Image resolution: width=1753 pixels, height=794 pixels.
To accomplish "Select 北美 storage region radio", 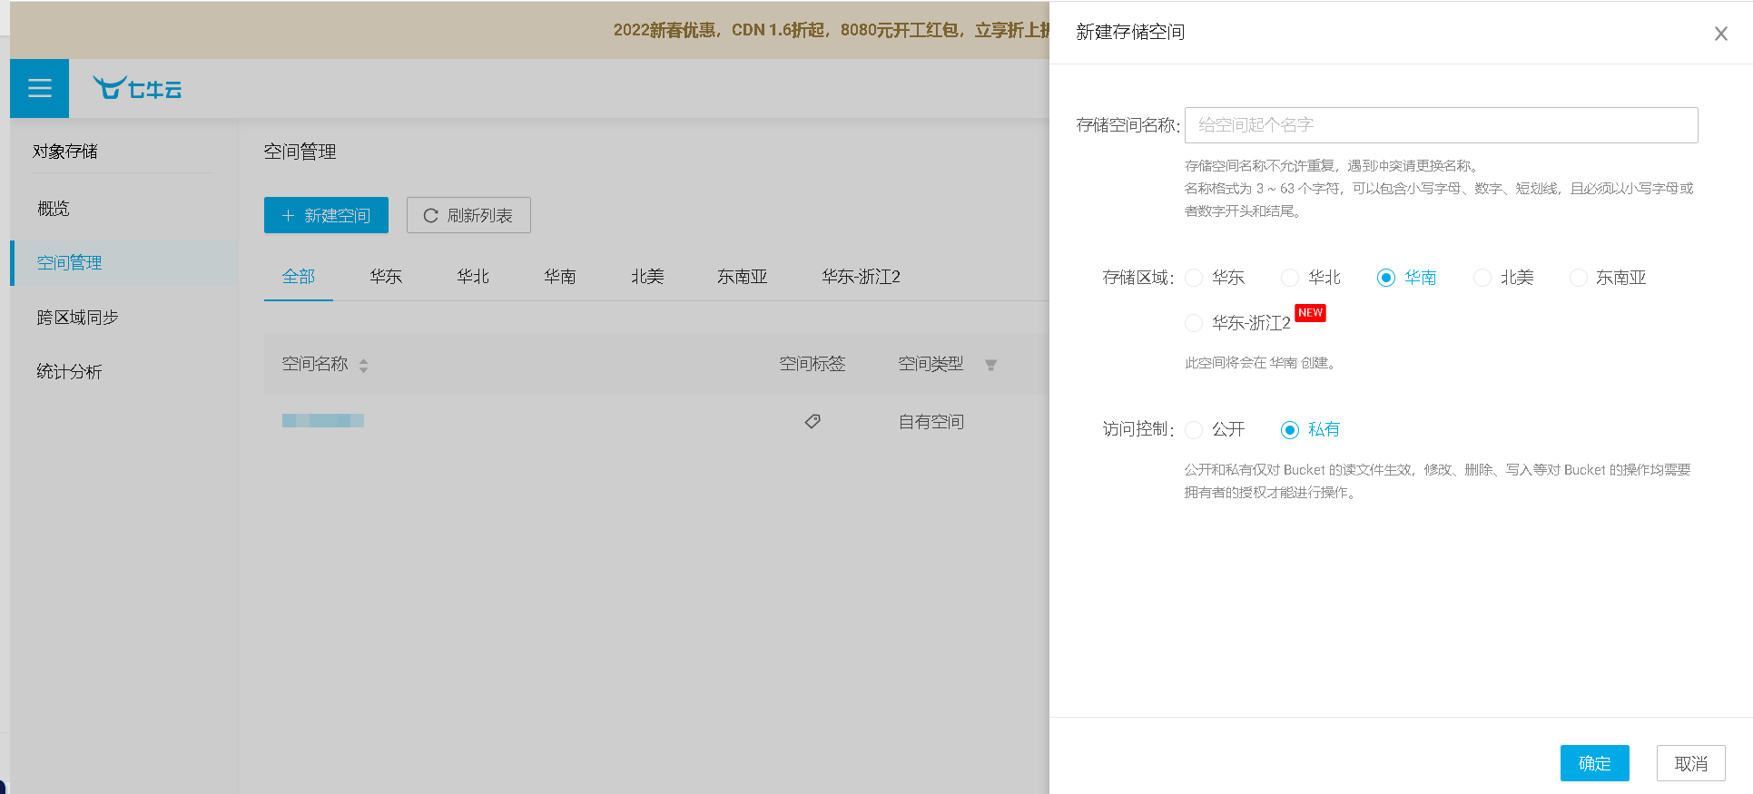I will point(1482,278).
